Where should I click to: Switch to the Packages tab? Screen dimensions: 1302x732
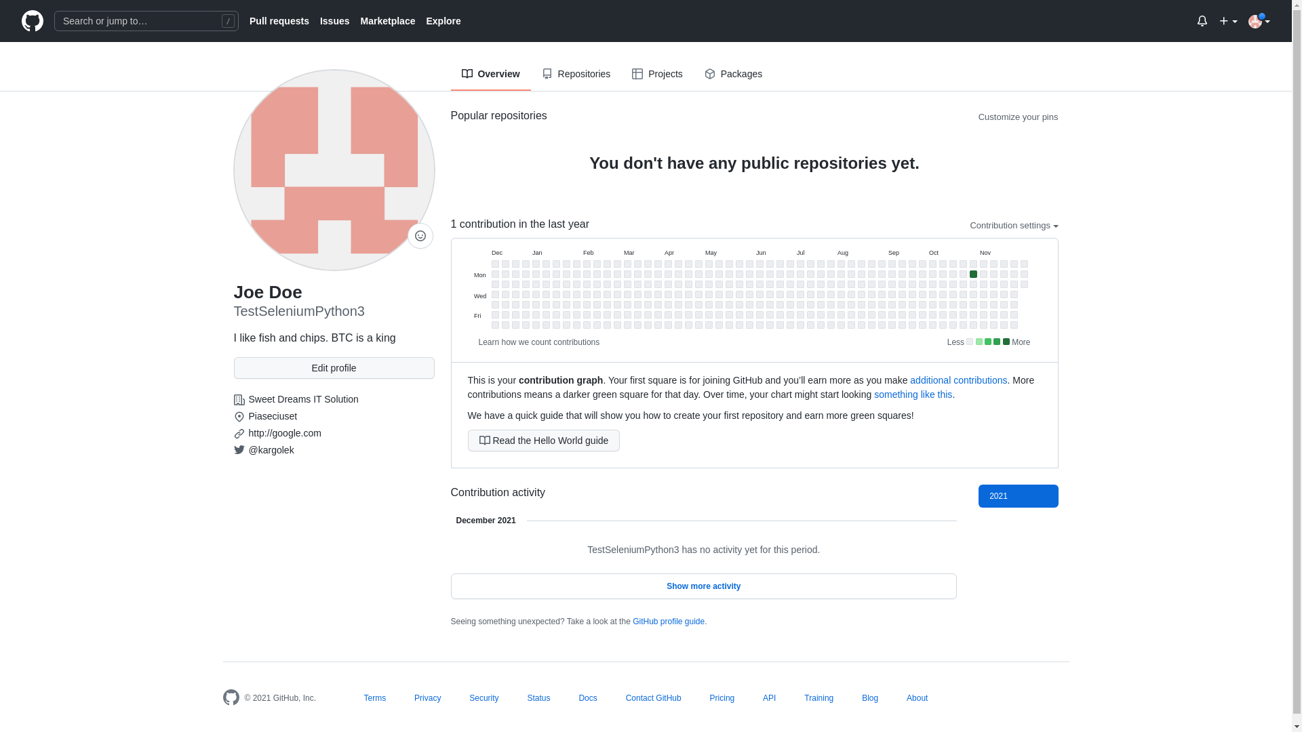pos(733,74)
